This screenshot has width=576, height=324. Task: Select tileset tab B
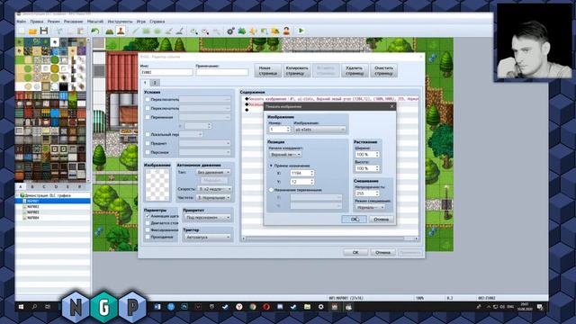point(32,186)
